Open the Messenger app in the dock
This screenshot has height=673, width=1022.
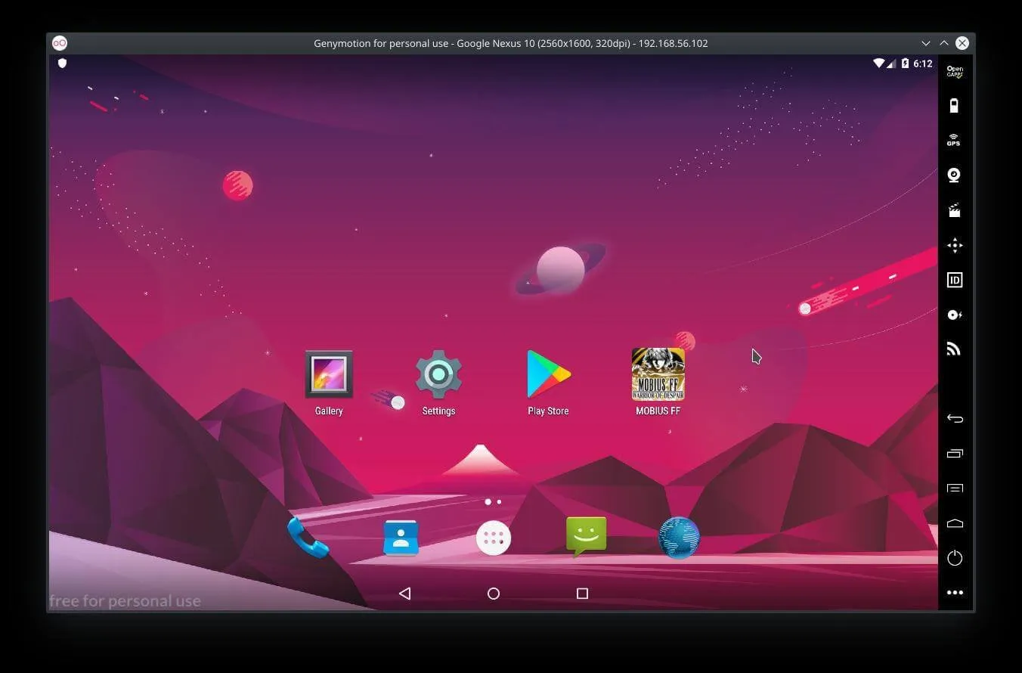[586, 537]
